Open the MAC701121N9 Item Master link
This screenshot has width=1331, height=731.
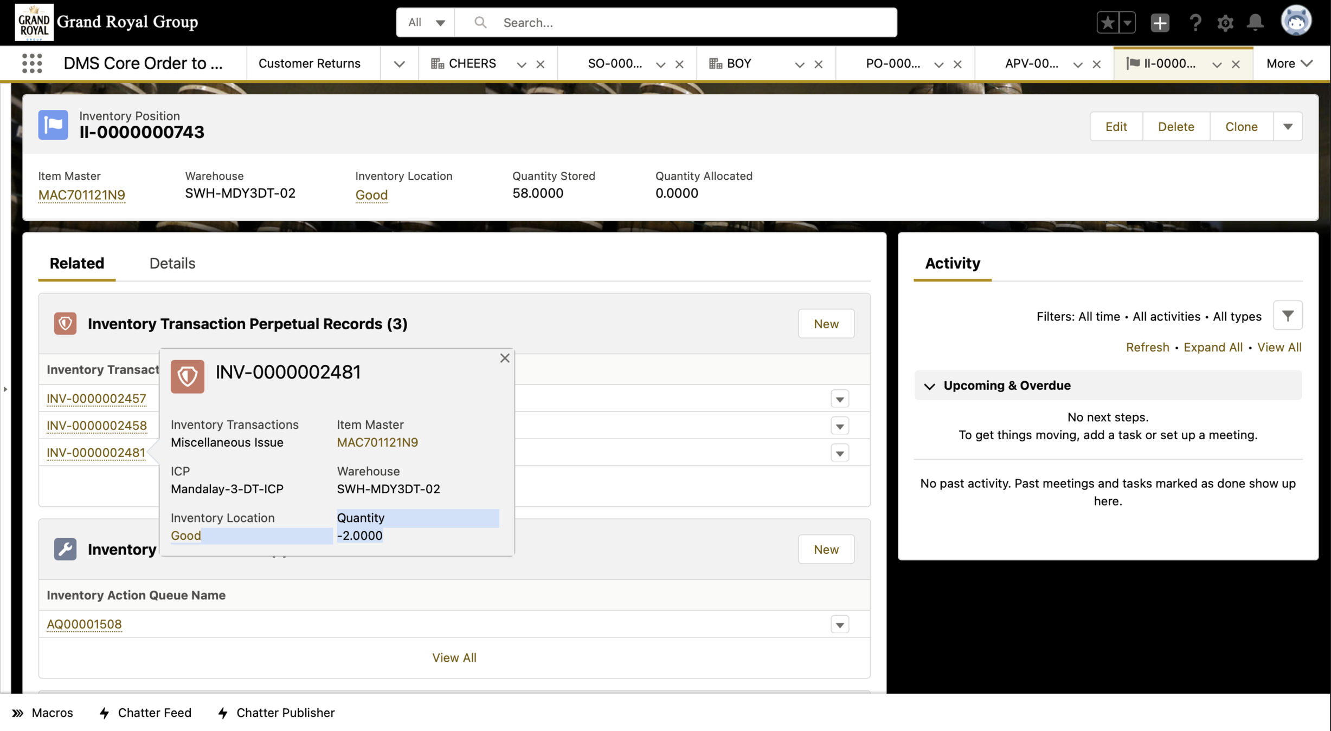[x=81, y=194]
